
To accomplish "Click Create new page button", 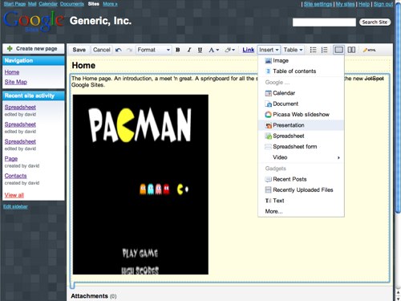I will (x=34, y=49).
